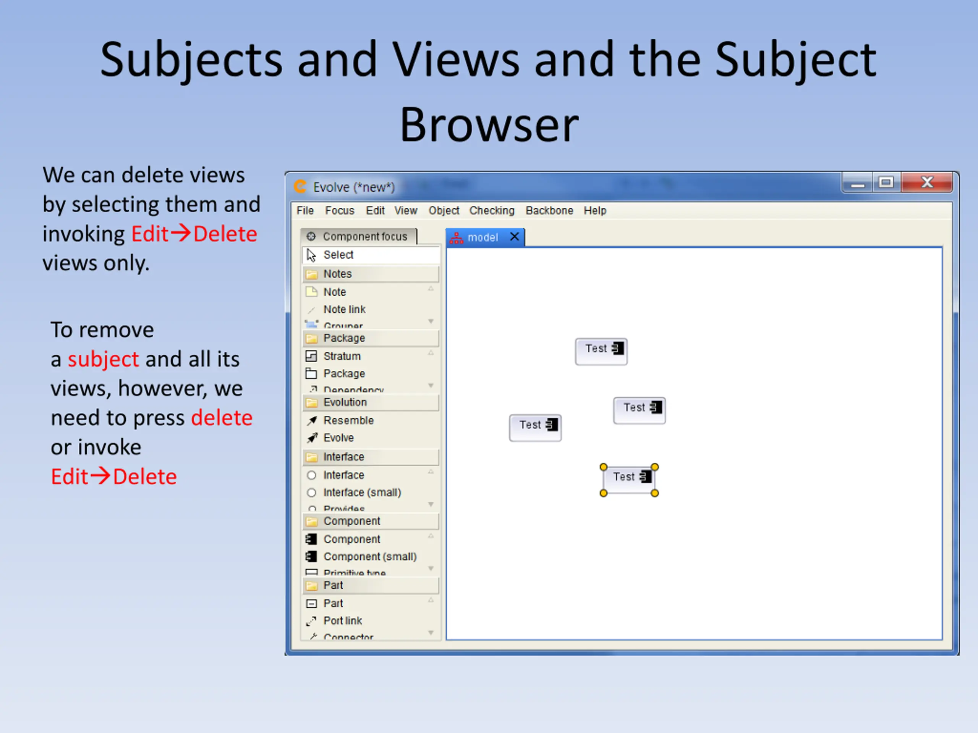Viewport: 978px width, 733px height.
Task: Click the top-left yellow resize handle
Action: click(604, 467)
